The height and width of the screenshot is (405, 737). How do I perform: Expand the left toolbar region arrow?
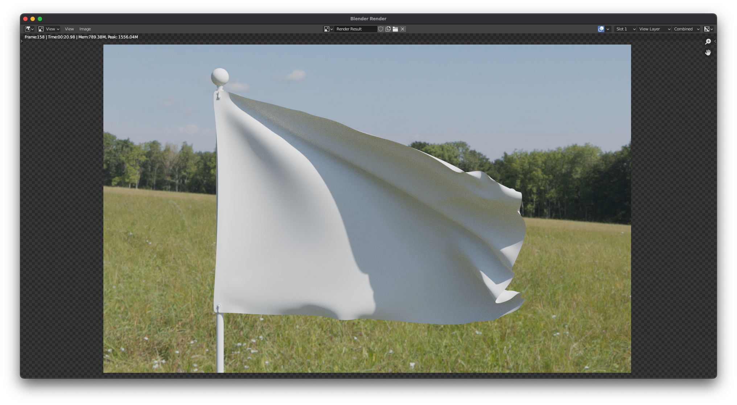point(22,41)
